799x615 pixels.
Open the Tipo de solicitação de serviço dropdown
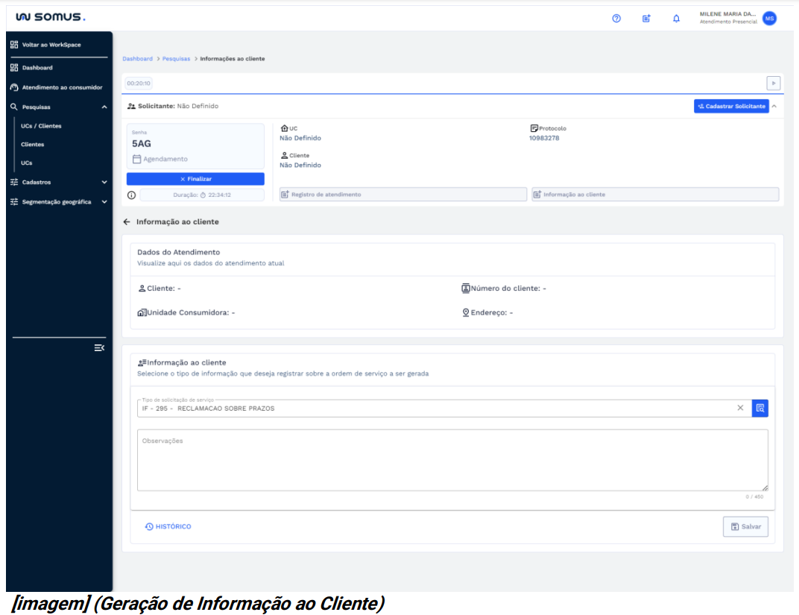432,409
